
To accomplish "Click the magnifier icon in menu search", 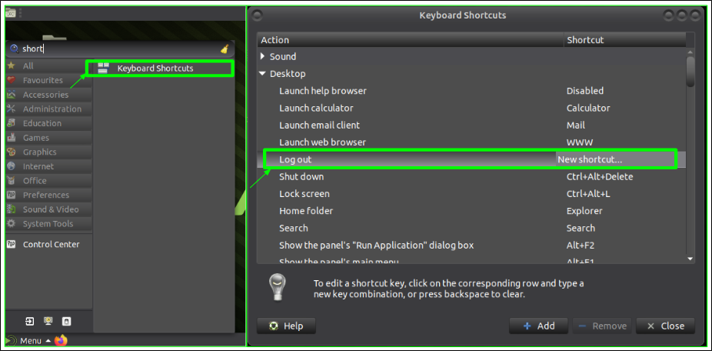I will pyautogui.click(x=14, y=48).
